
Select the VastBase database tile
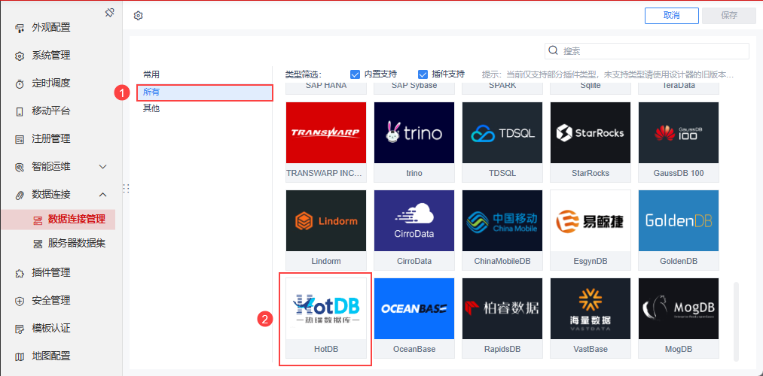pyautogui.click(x=591, y=317)
